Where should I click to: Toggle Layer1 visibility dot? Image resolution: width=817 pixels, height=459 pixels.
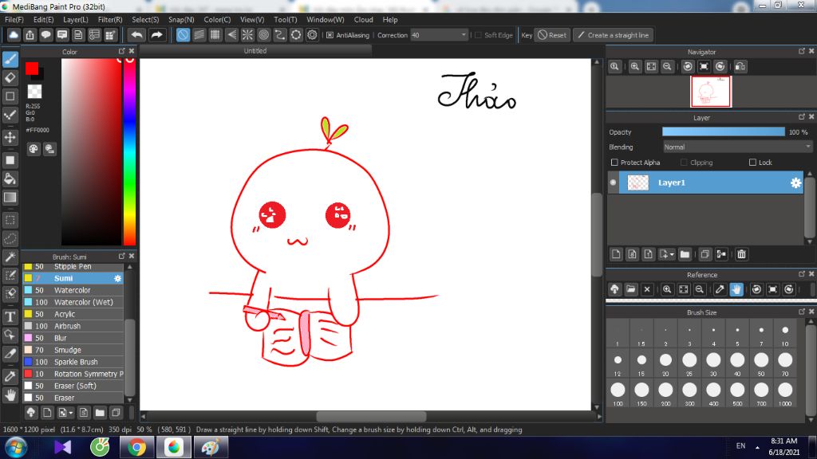614,182
